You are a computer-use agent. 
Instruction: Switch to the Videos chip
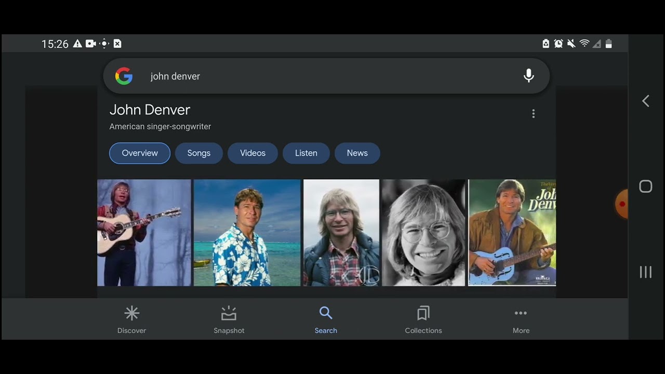pyautogui.click(x=252, y=153)
